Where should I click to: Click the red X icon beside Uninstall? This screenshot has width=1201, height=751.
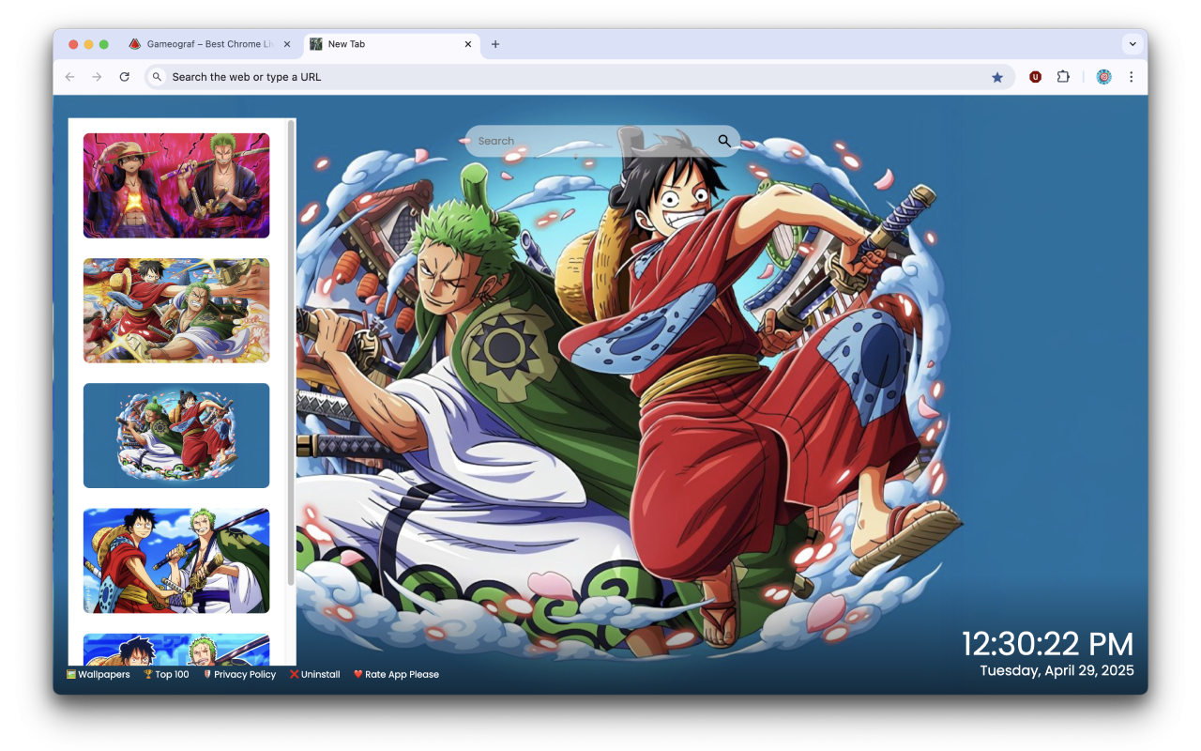pyautogui.click(x=295, y=674)
